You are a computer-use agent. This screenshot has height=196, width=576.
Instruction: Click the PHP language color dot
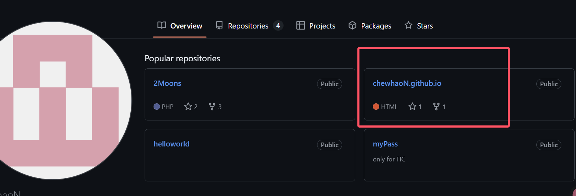tap(157, 107)
